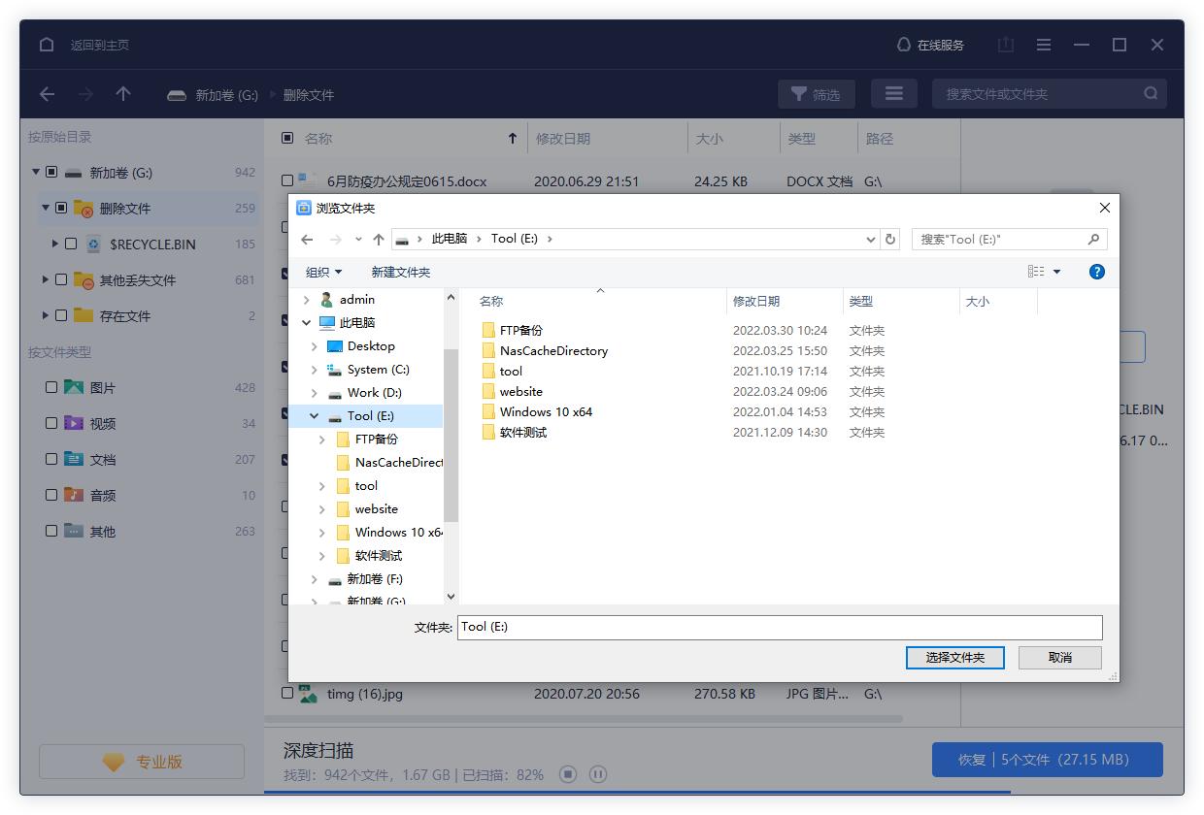Image resolution: width=1204 pixels, height=815 pixels.
Task: Uncheck the 删除文件 folder checkbox
Action: tap(63, 208)
